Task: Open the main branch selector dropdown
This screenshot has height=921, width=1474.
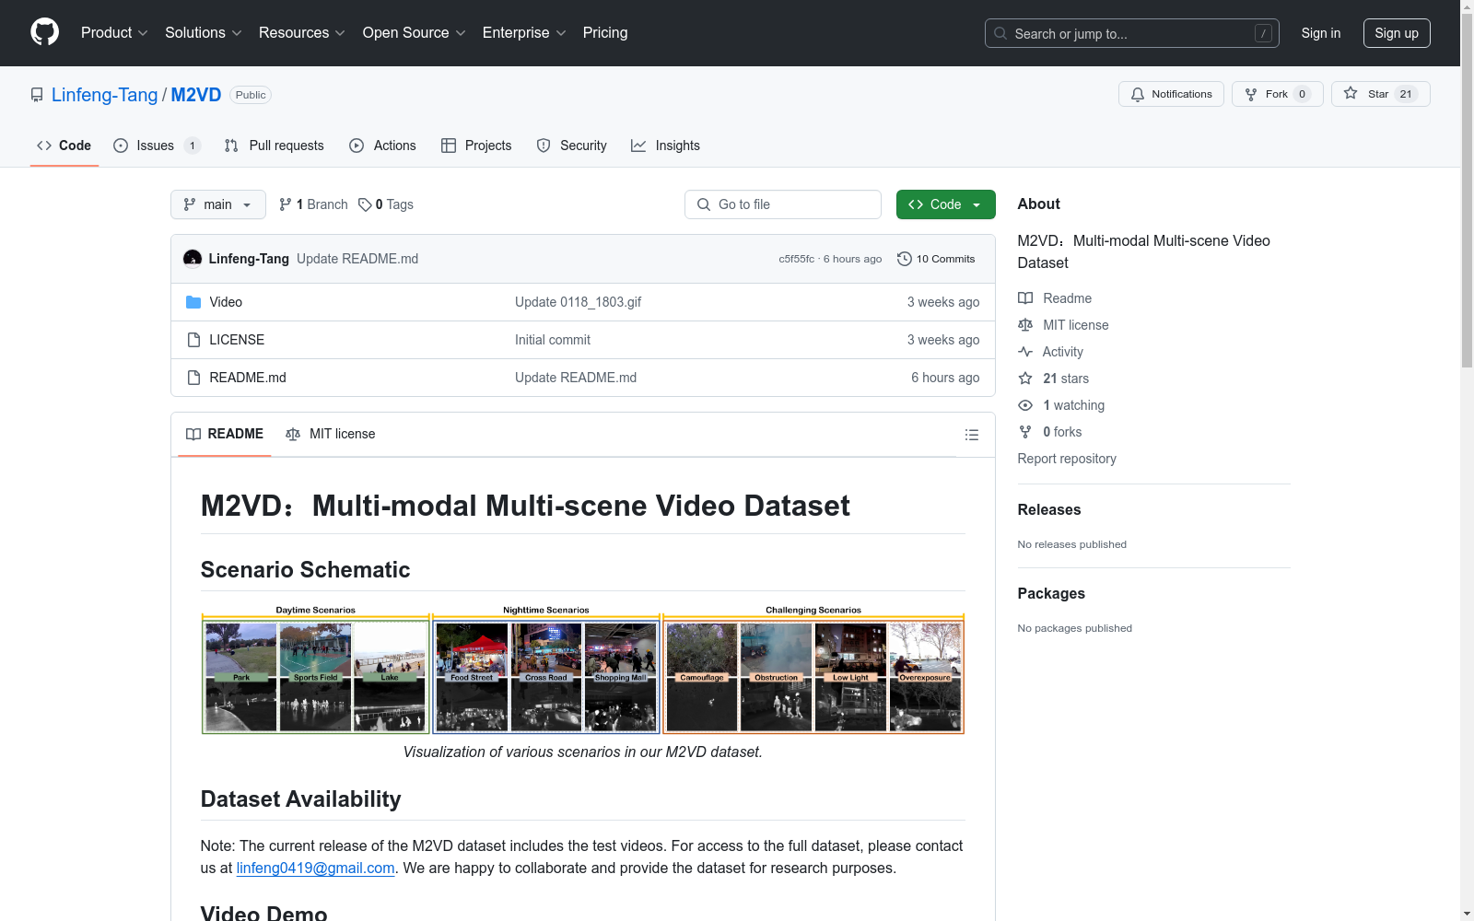Action: coord(218,204)
